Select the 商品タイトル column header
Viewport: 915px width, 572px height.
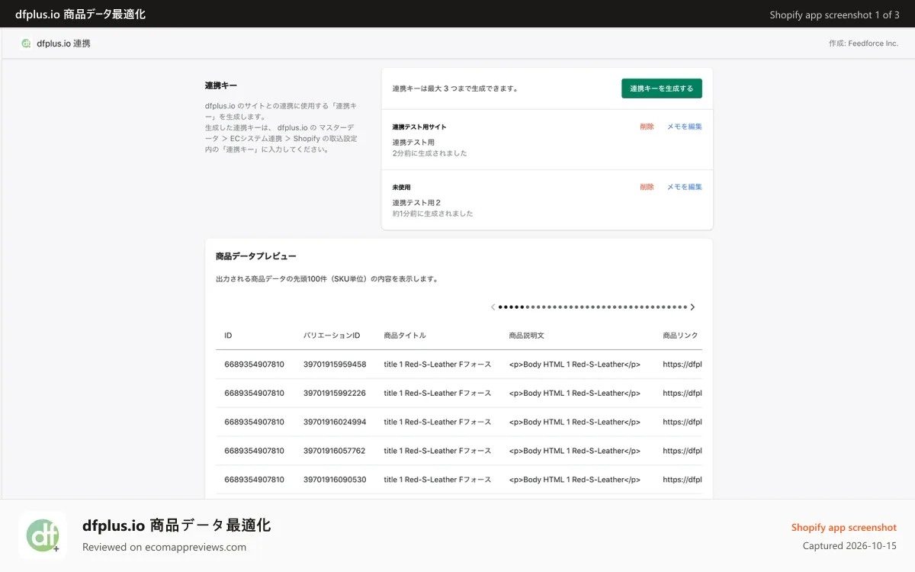point(405,336)
